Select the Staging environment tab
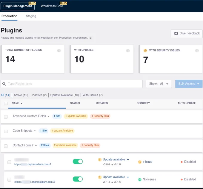 click(x=31, y=16)
